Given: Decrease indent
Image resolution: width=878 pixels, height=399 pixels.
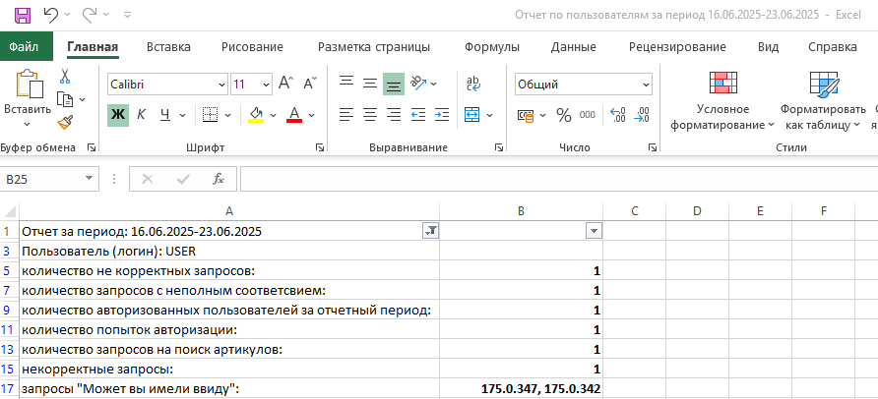Looking at the screenshot, I should 417,115.
